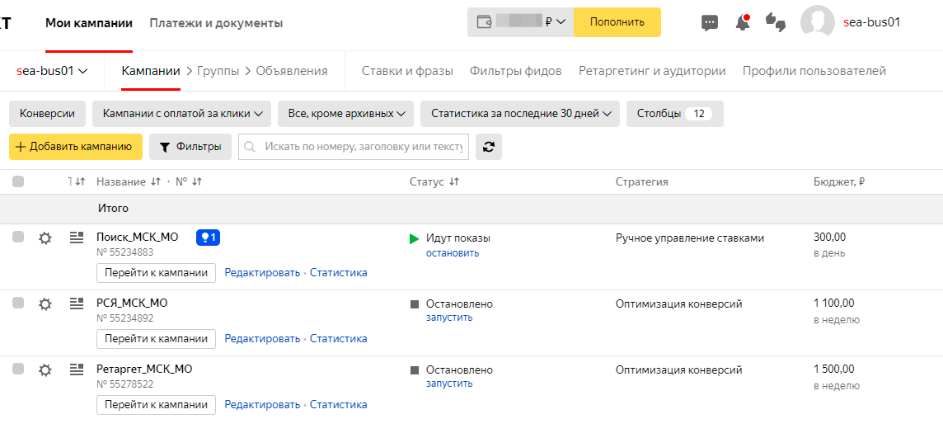Open the Статистика за последние 30 дней dropdown
943x433 pixels.
[x=519, y=114]
